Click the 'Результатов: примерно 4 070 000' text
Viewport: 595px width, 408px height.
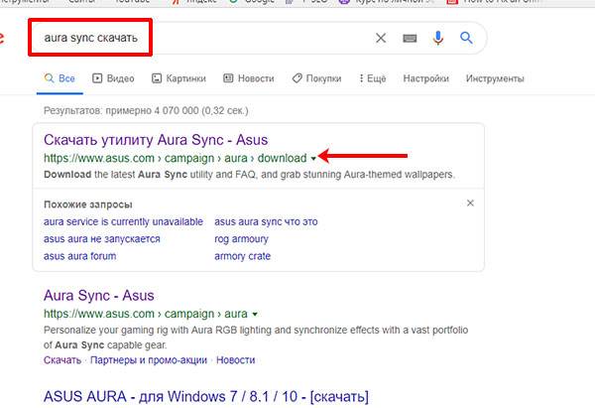coord(146,111)
